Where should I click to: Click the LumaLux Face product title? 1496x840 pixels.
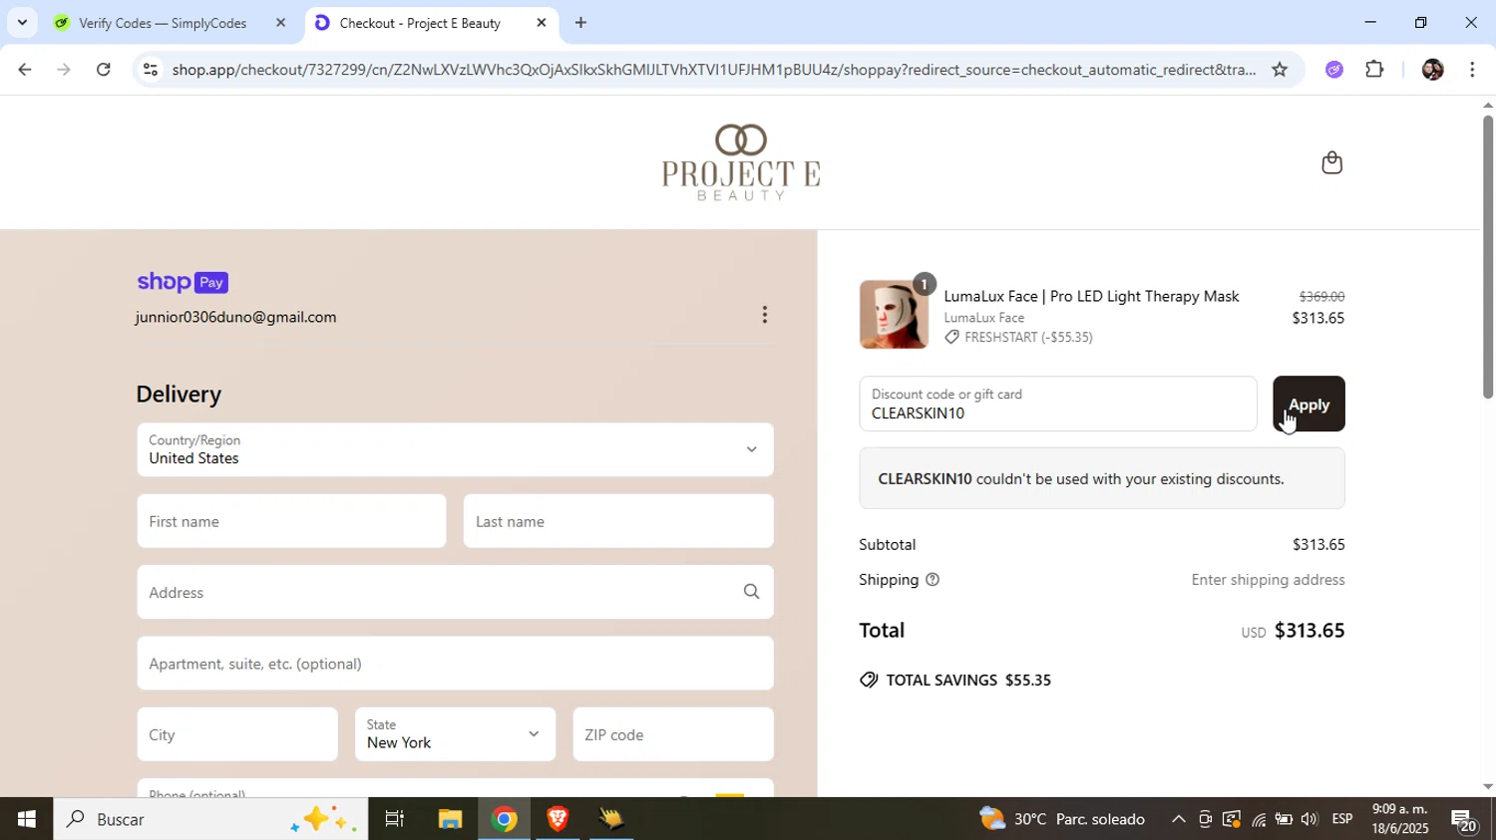click(x=1091, y=296)
